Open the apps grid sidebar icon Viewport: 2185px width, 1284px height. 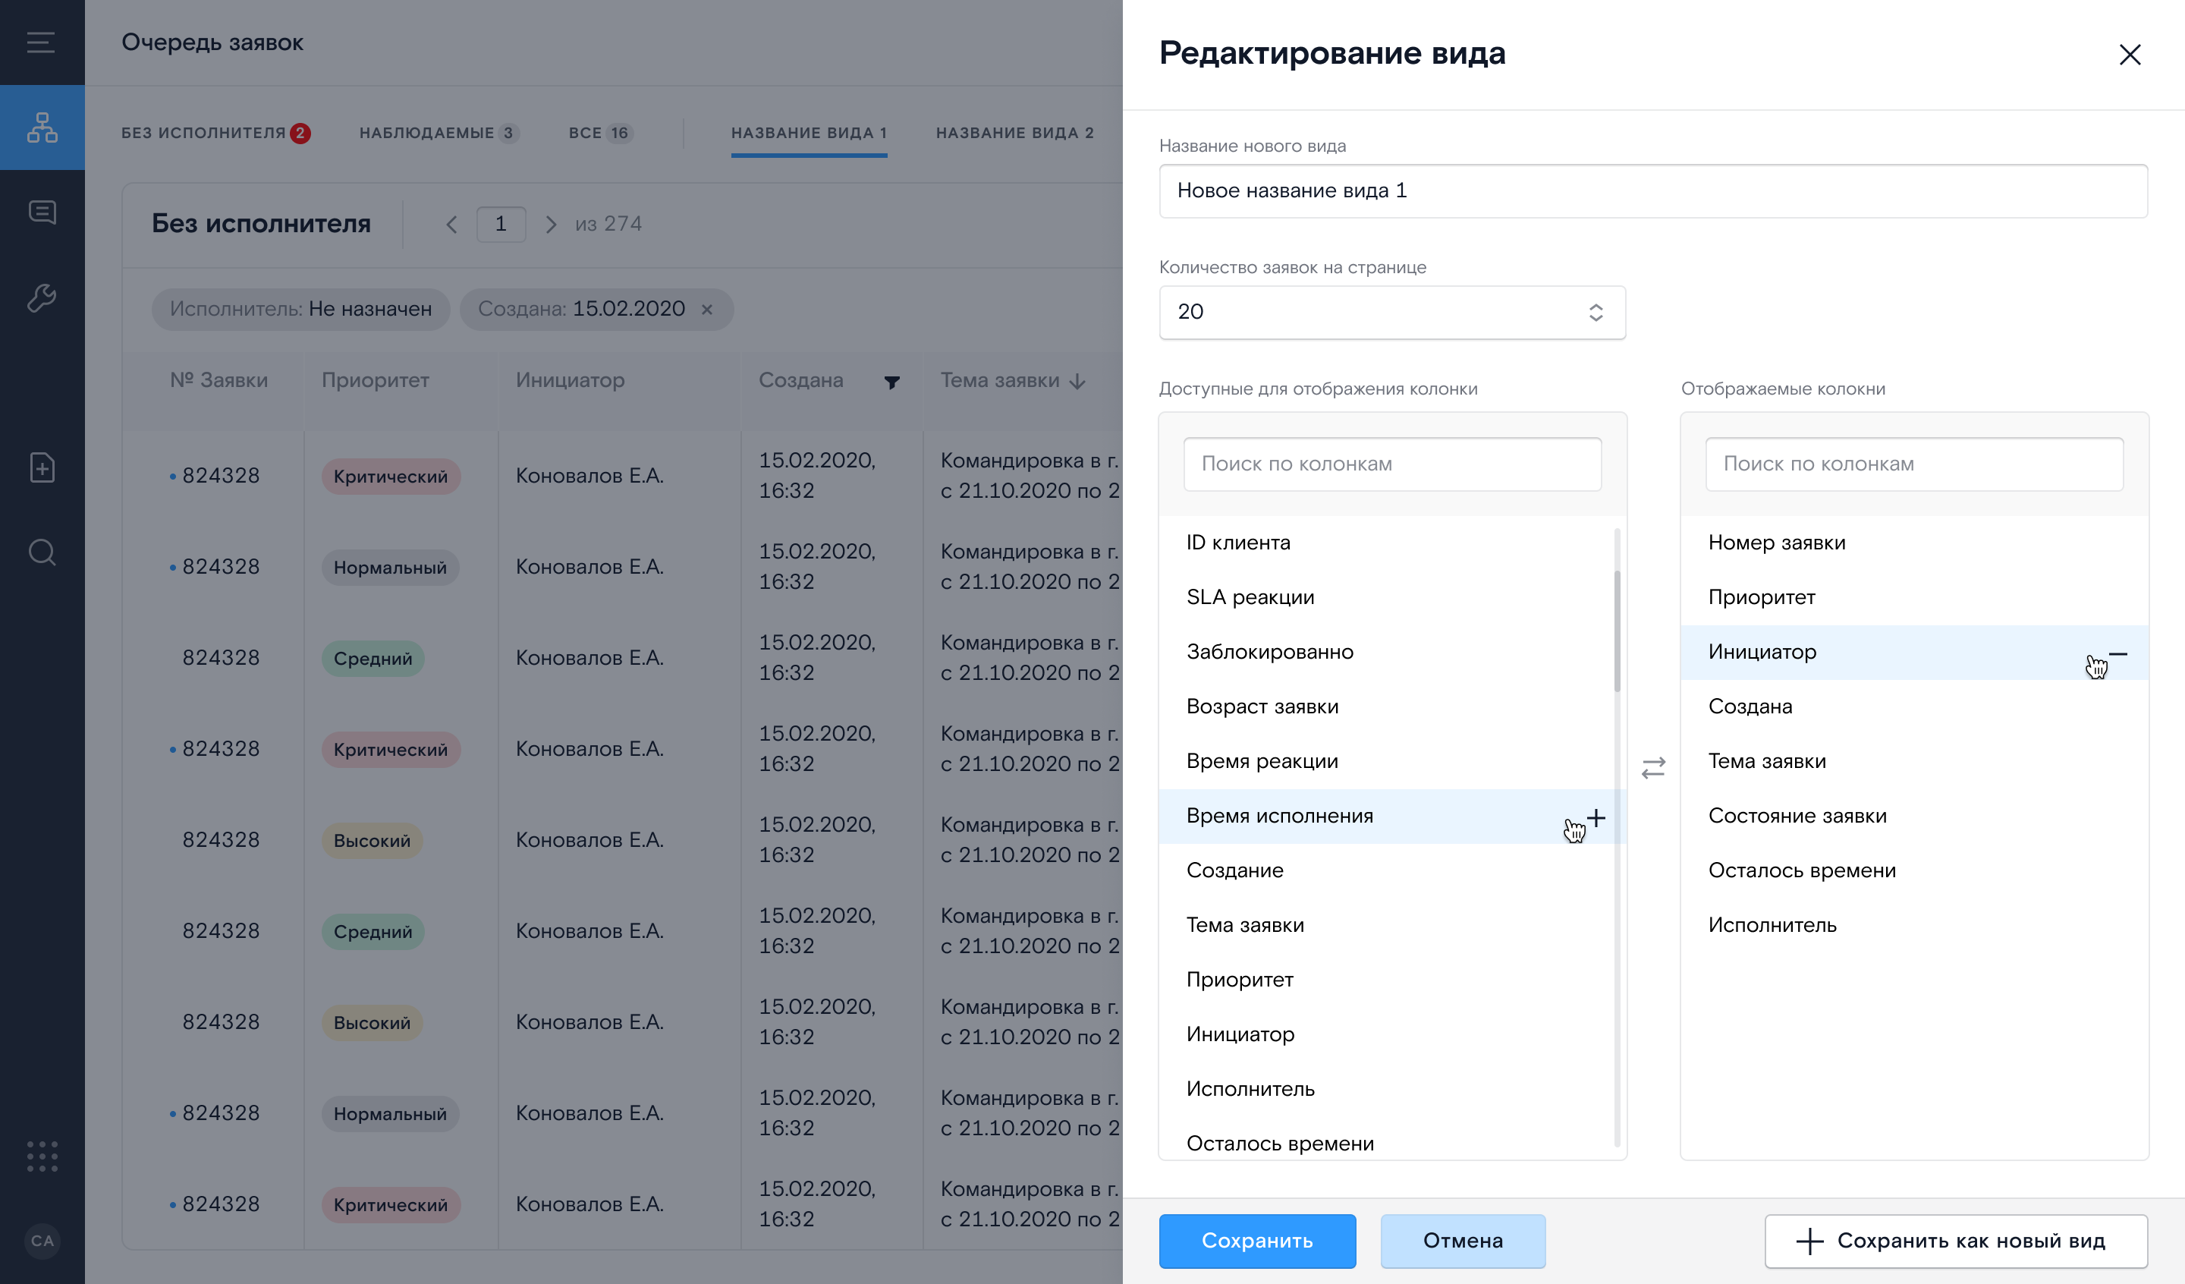coord(42,1157)
